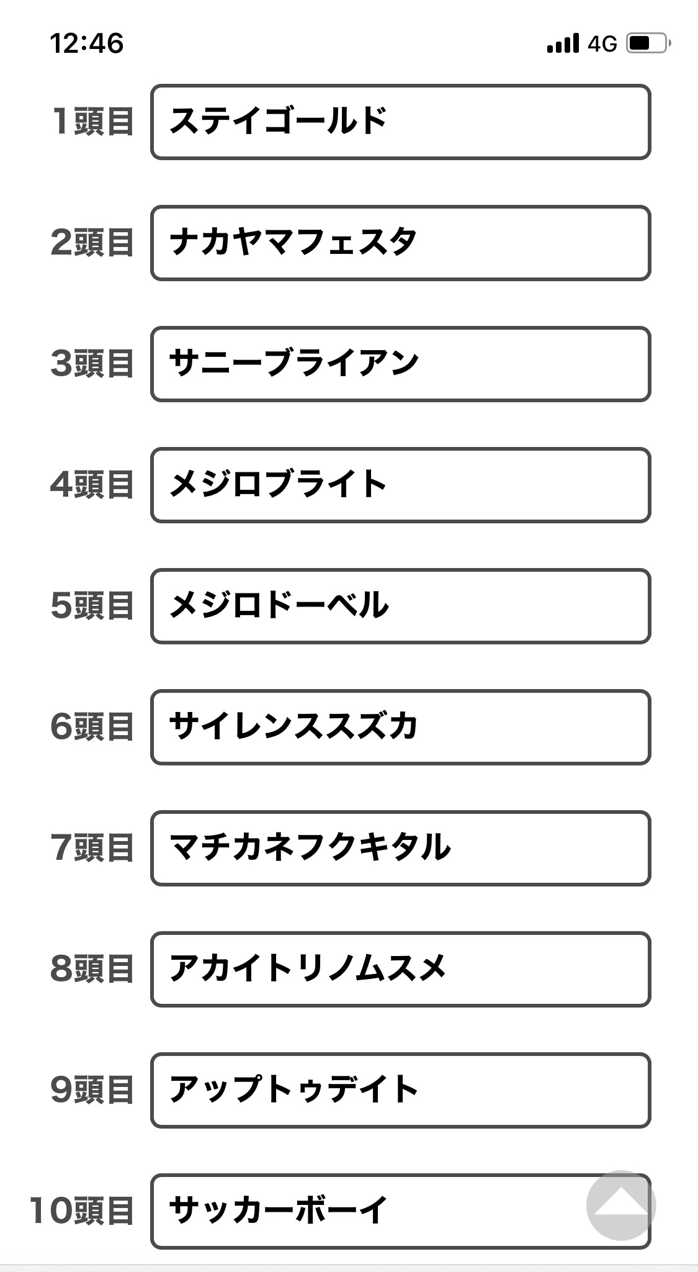Click the マチカネフクキタル entry field
This screenshot has width=698, height=1272.
pyautogui.click(x=401, y=848)
